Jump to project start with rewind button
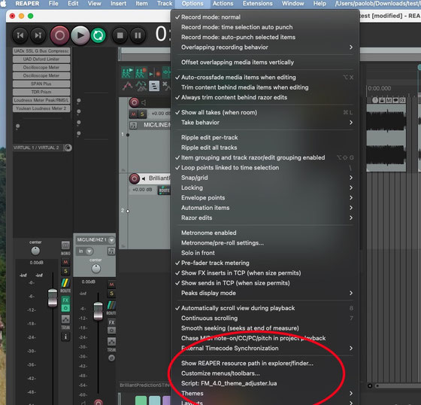Image resolution: width=421 pixels, height=405 pixels. click(x=20, y=35)
